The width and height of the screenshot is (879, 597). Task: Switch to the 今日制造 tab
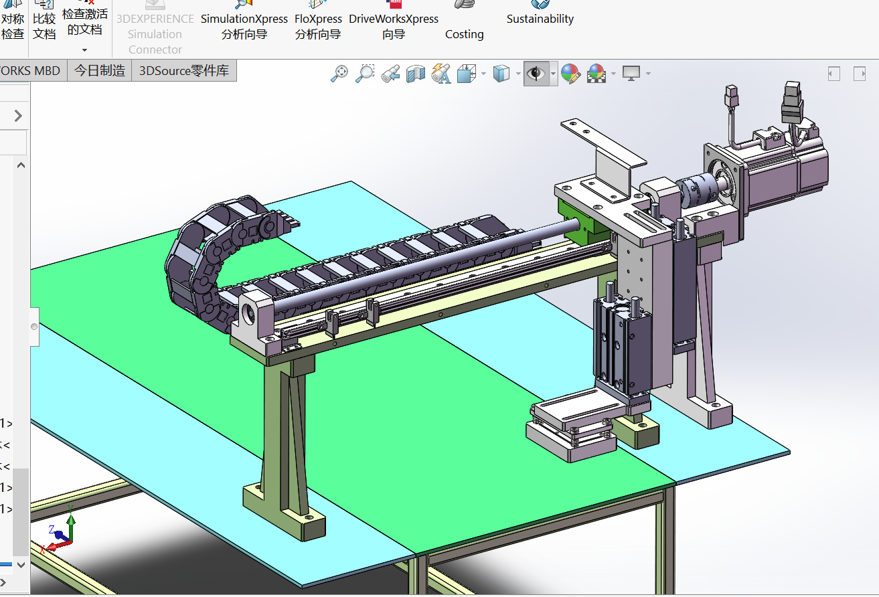pos(100,70)
